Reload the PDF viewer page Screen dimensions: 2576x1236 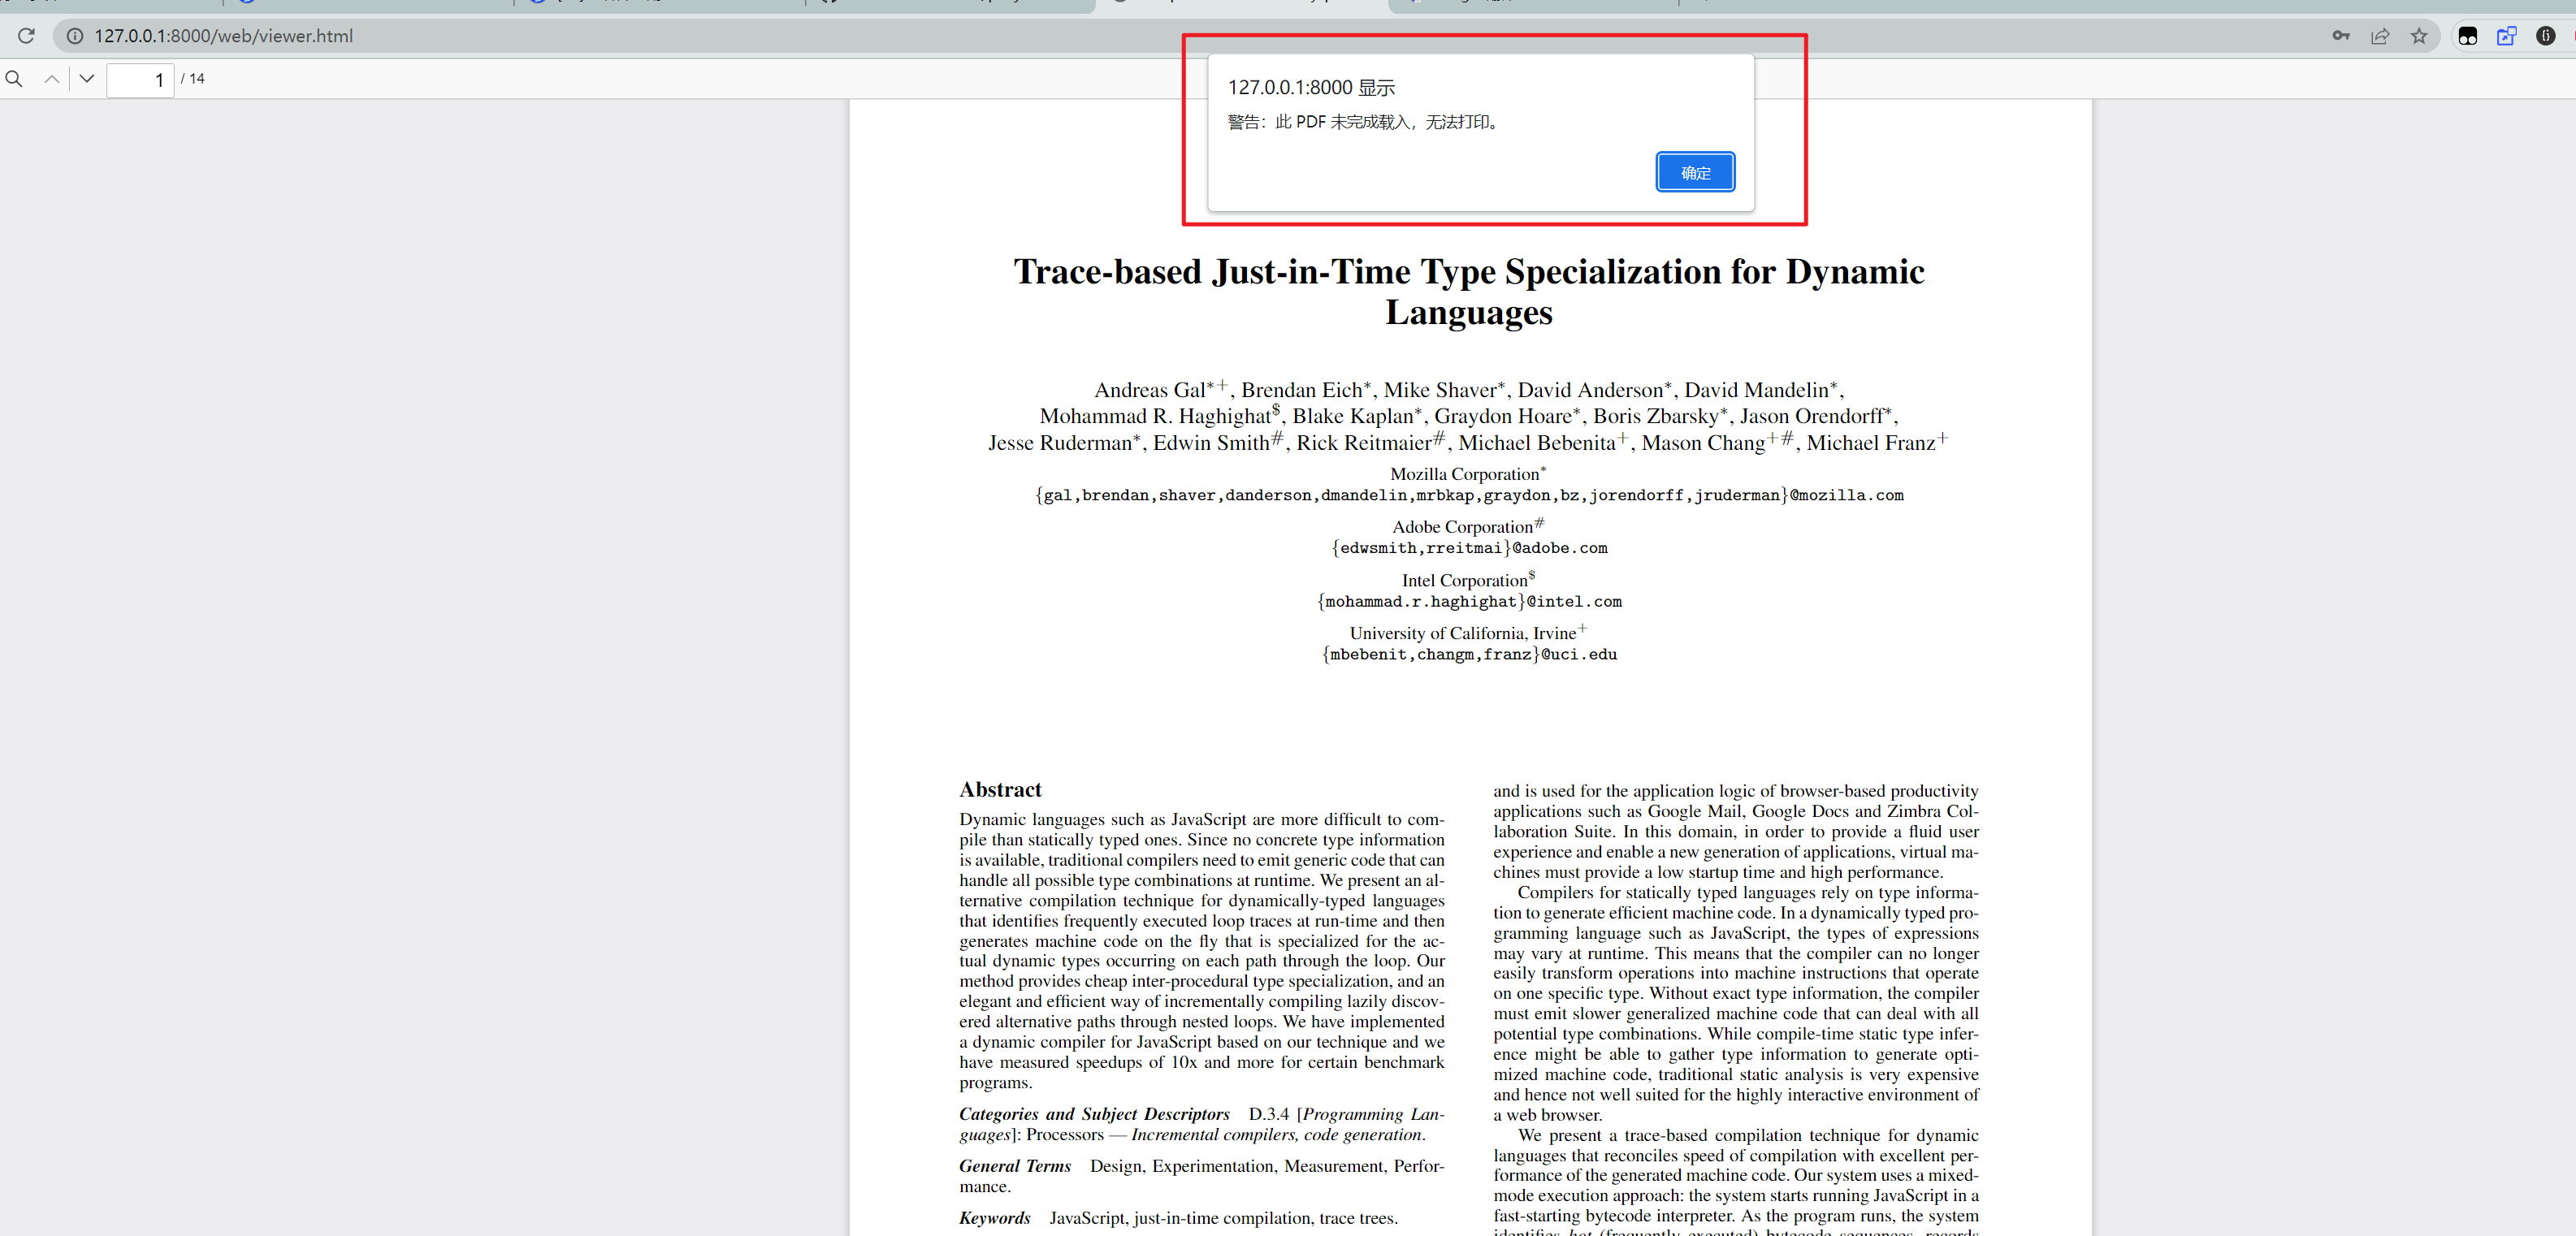tap(26, 36)
